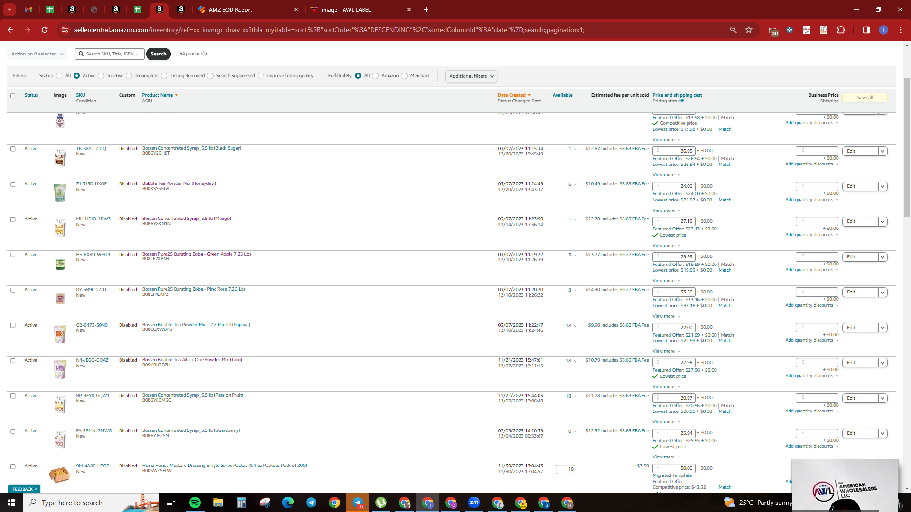Switch to the AMZ EOD Report tab
The image size is (911, 512).
[248, 9]
